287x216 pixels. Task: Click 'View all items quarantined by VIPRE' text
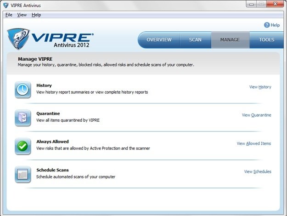tap(68, 120)
